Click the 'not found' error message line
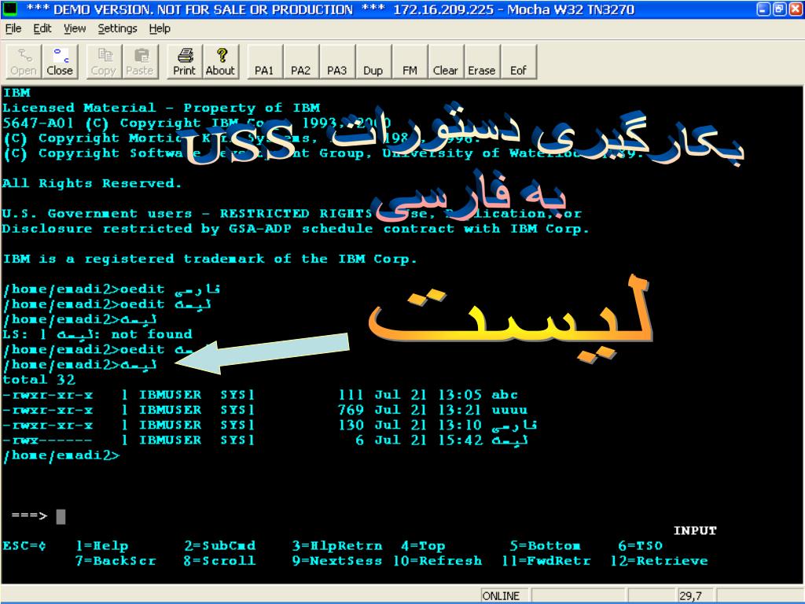The width and height of the screenshot is (805, 604). [97, 333]
